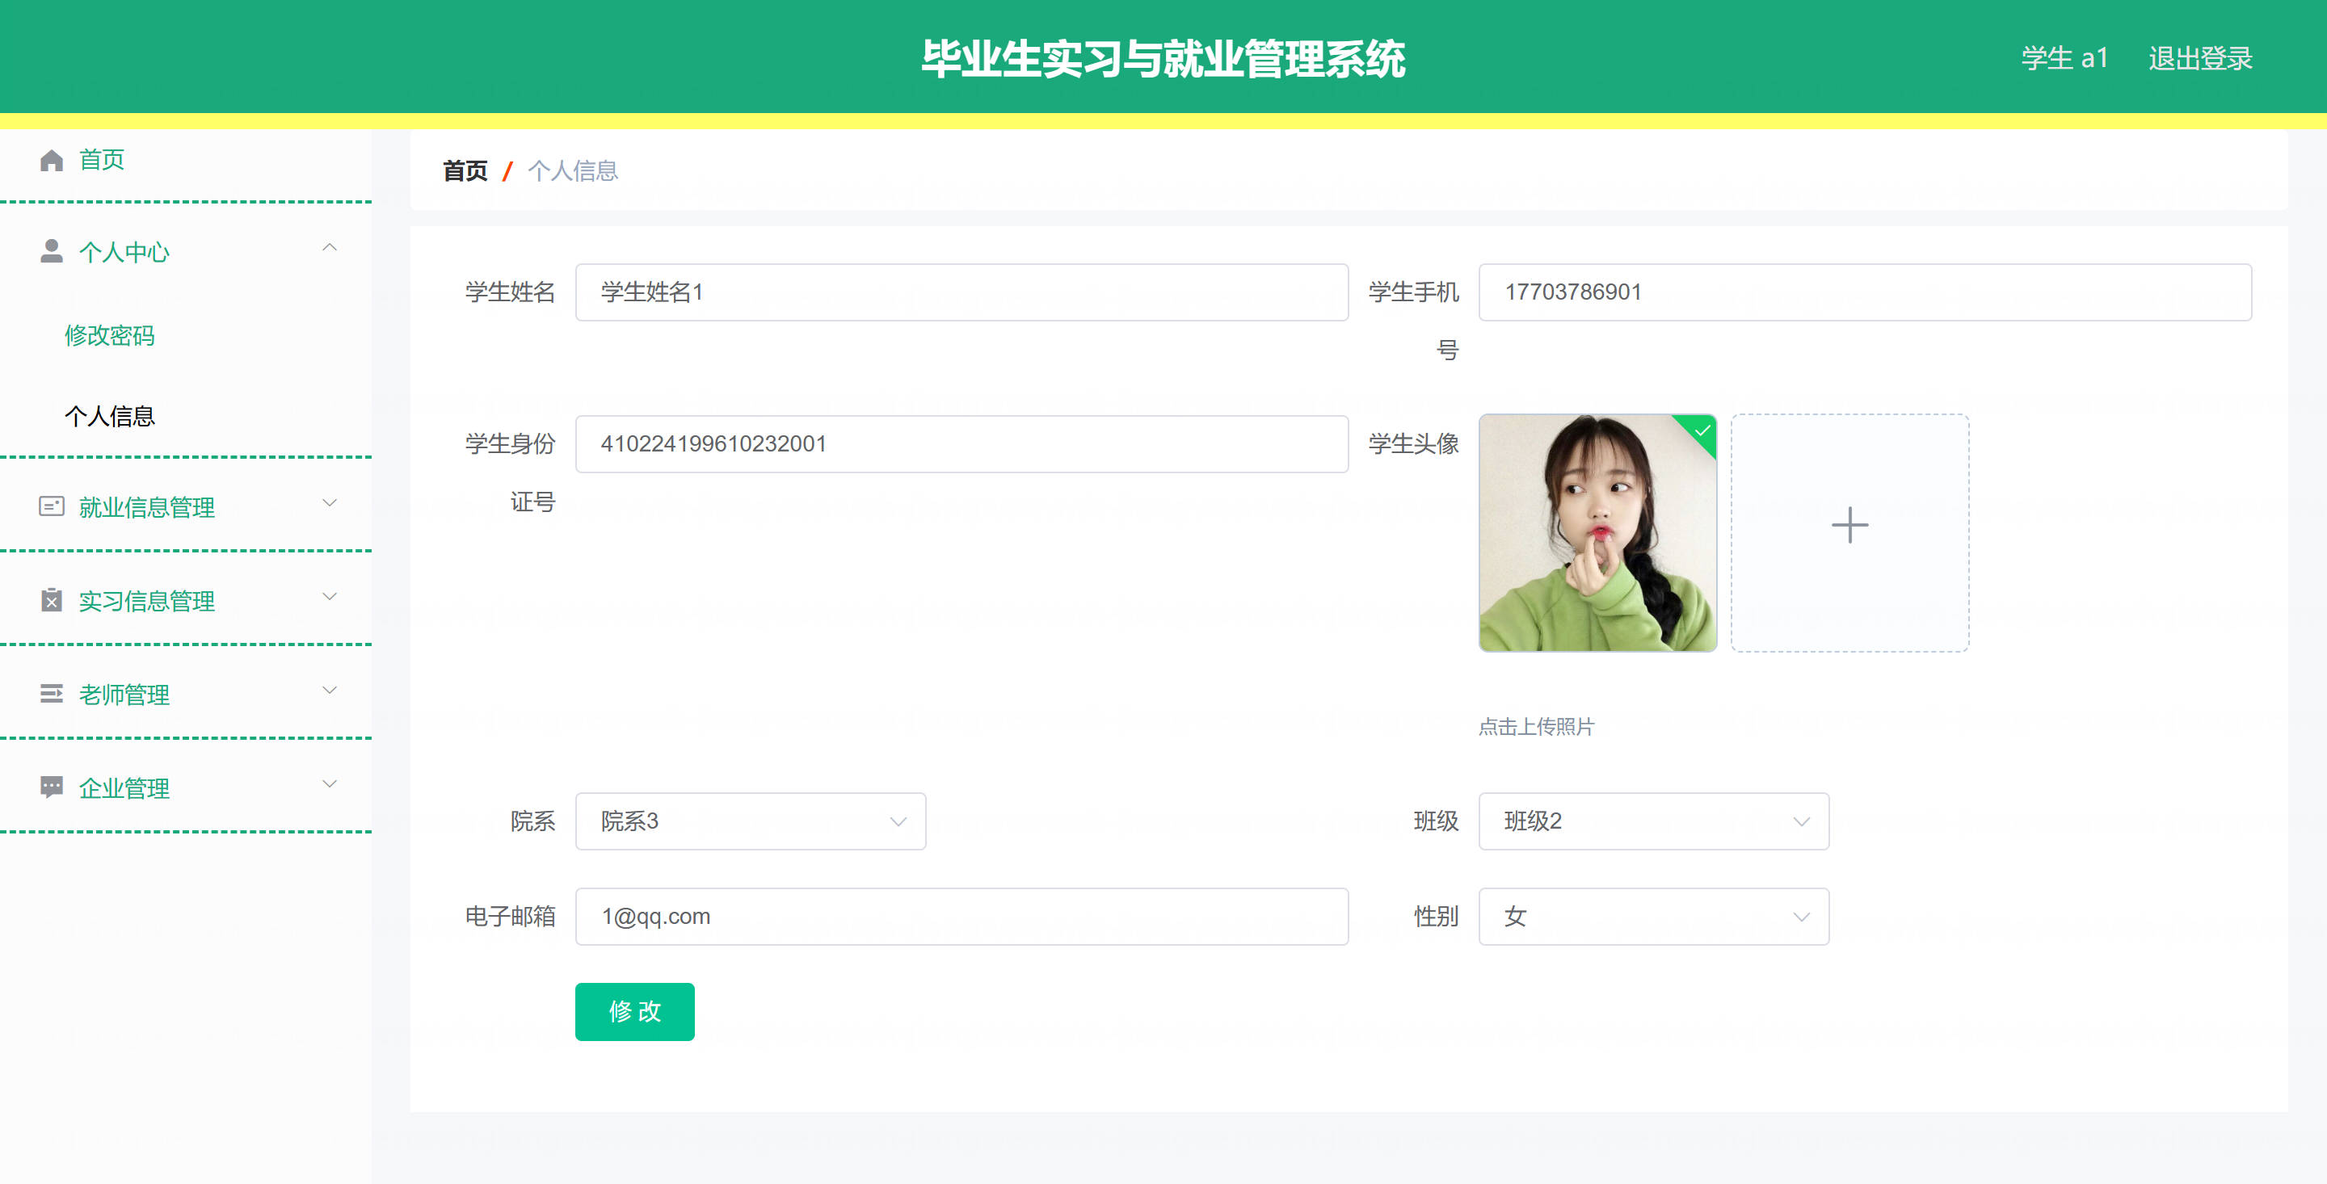Screen dimensions: 2327x1184
Task: Click the uploaded student avatar thumbnail
Action: (x=1597, y=533)
